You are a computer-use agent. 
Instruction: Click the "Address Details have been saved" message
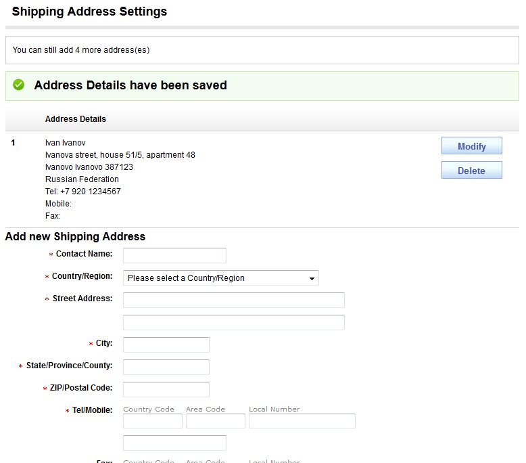(130, 85)
